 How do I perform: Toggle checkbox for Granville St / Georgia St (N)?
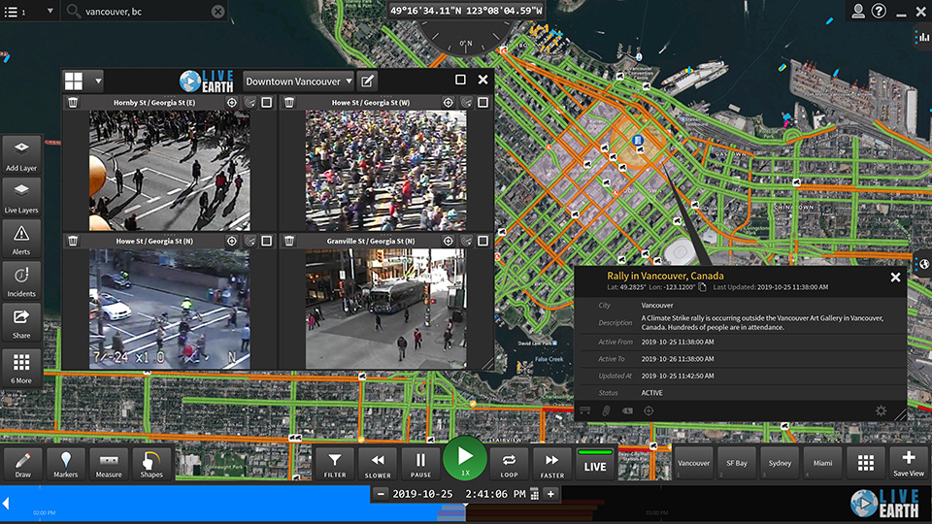483,242
